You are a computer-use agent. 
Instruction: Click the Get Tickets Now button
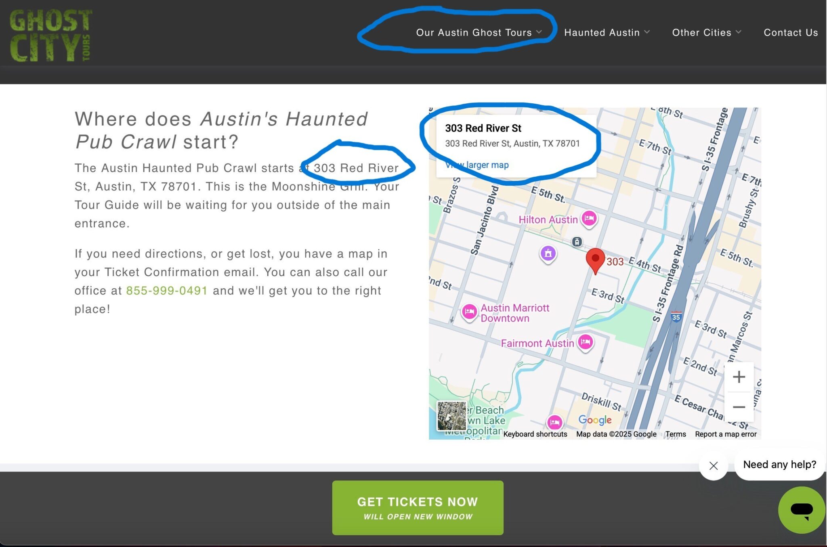(417, 507)
